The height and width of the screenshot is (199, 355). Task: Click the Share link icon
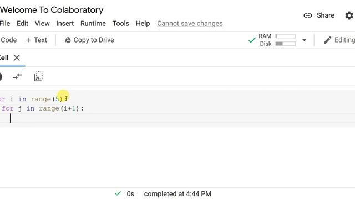308,15
